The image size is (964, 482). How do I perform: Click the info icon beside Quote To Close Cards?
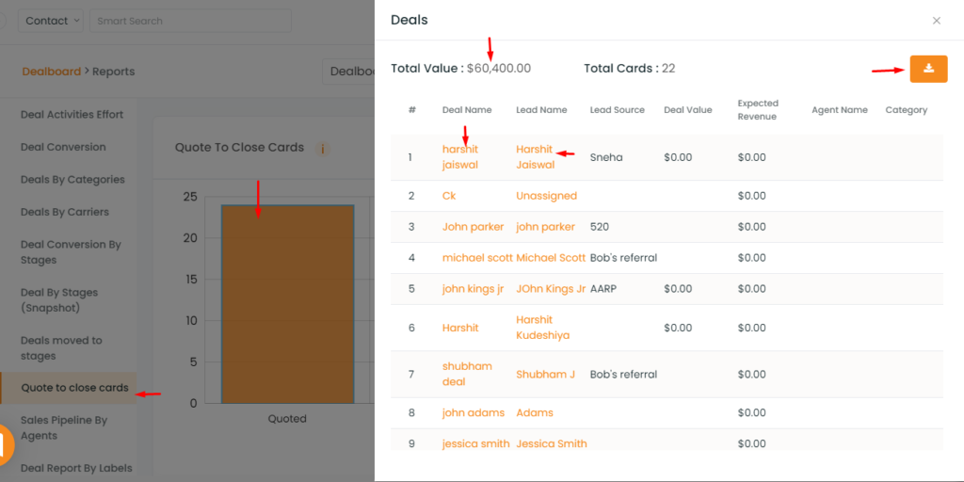coord(323,149)
